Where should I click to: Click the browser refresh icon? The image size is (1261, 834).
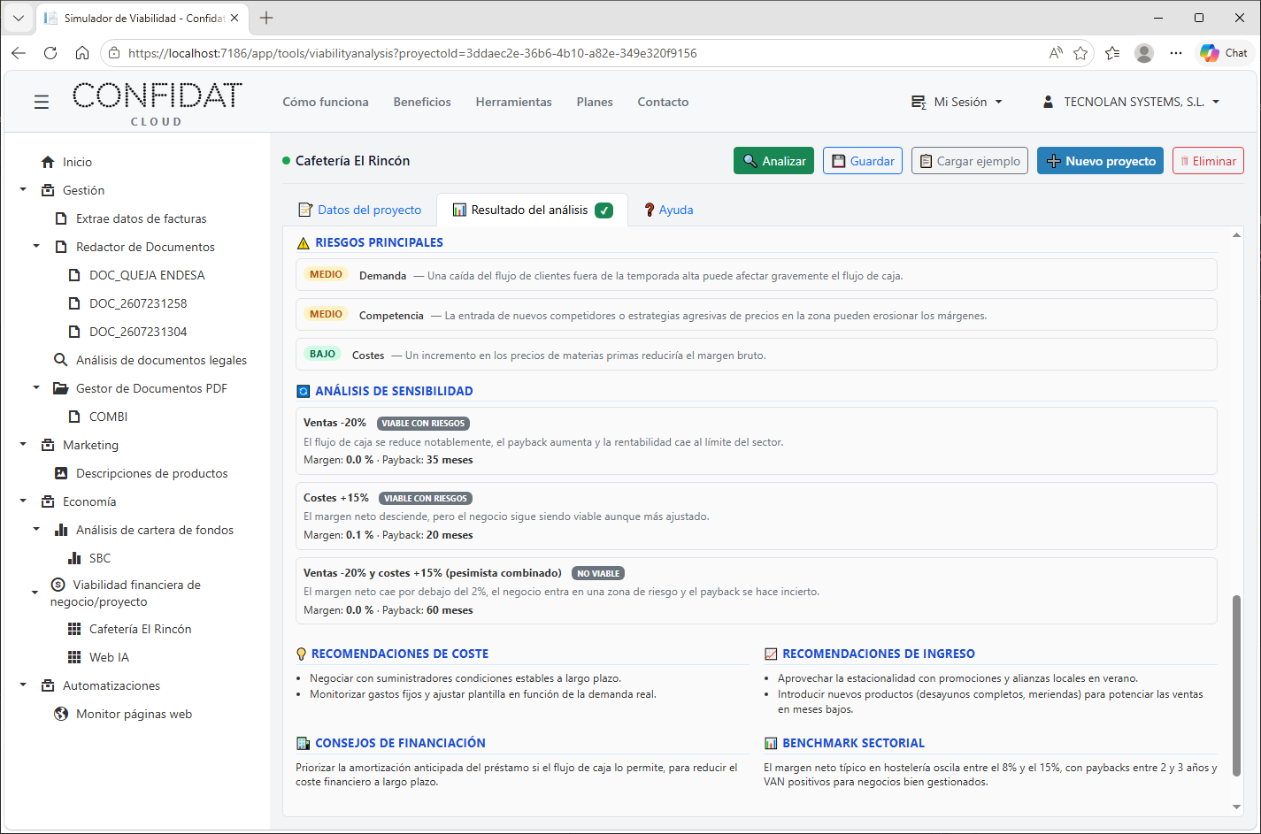50,53
